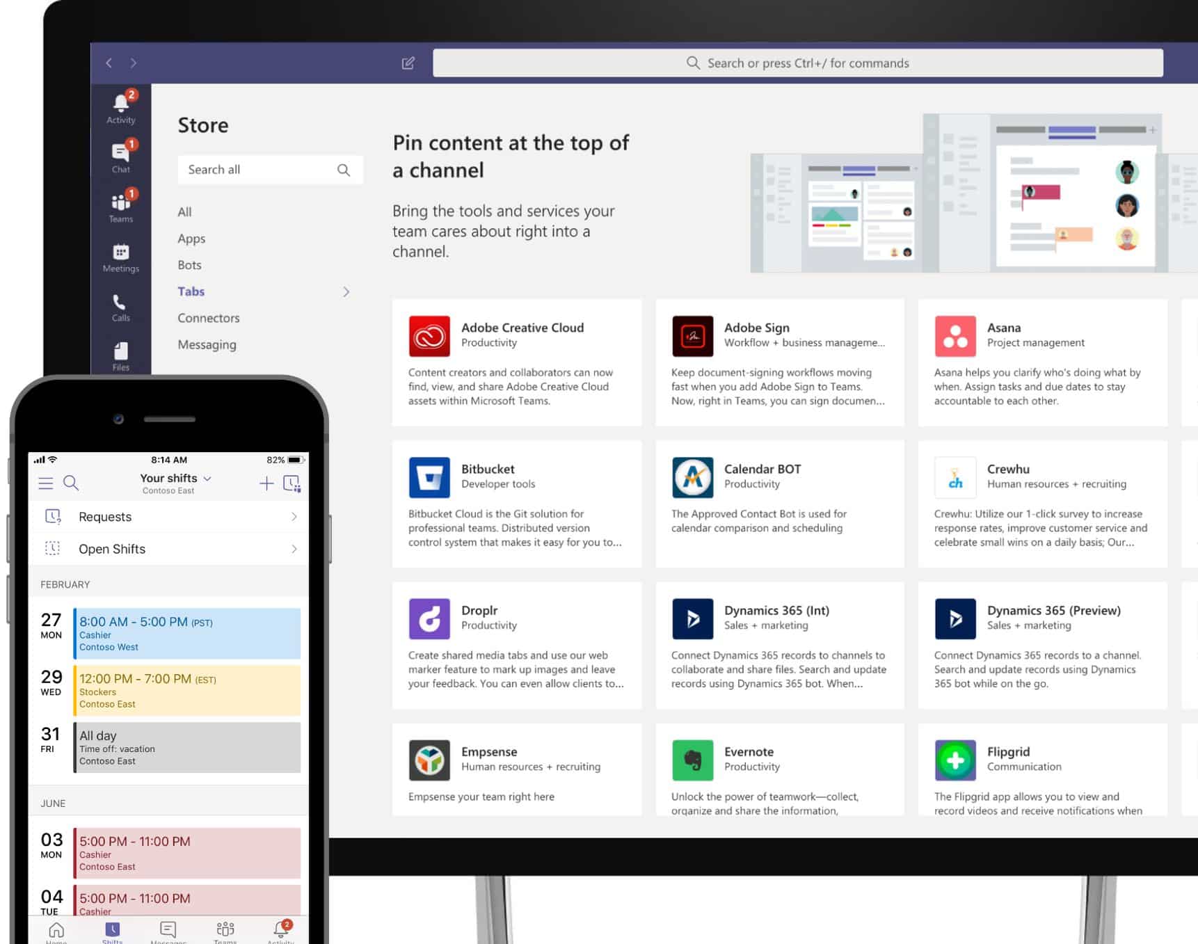Open the Asana app title
Screen dimensions: 1198x944
click(x=1004, y=328)
